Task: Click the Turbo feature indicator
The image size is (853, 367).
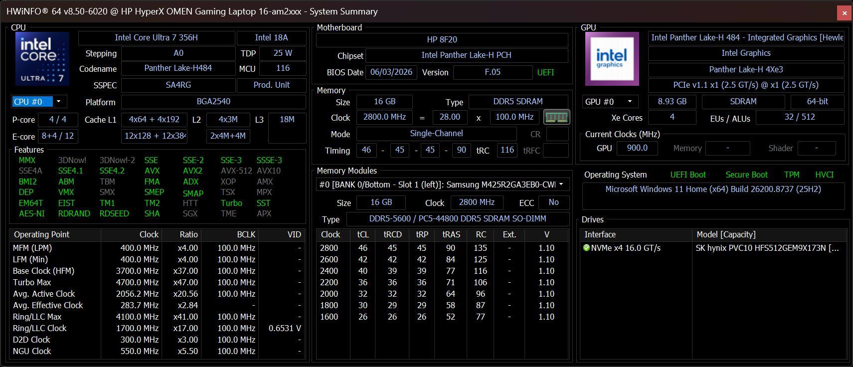Action: click(x=231, y=203)
